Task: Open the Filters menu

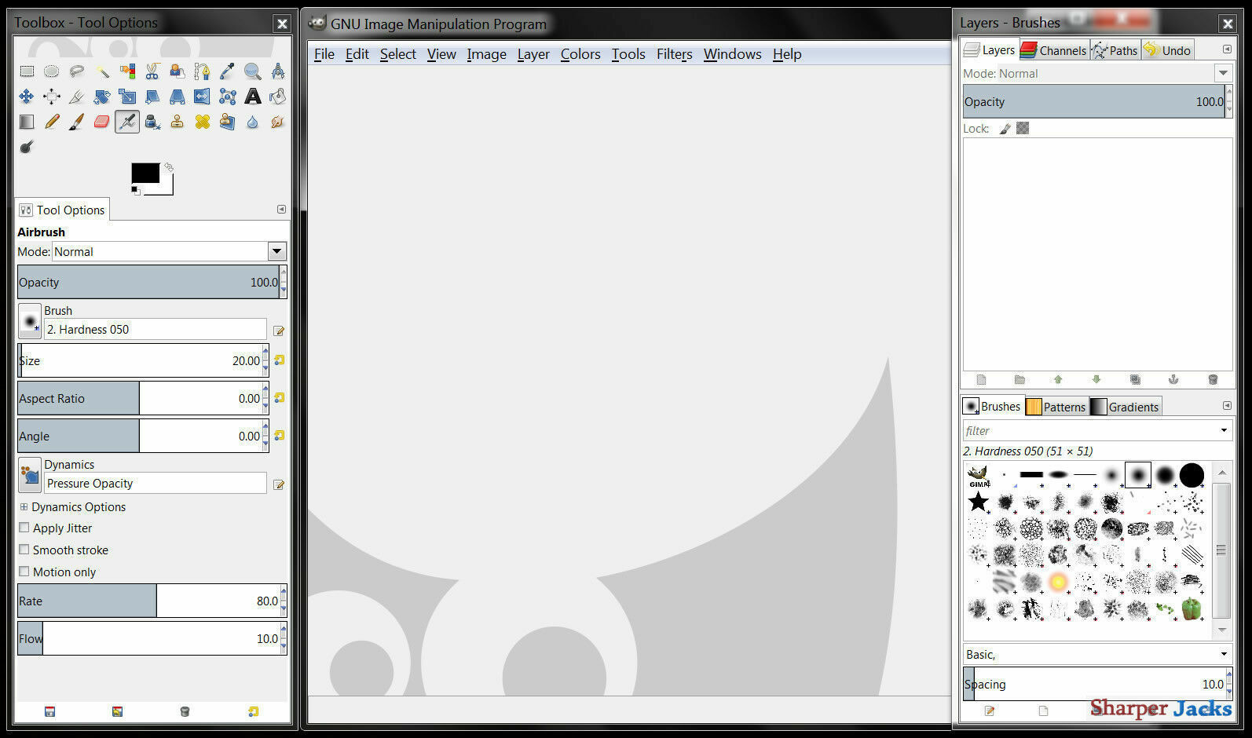Action: click(675, 54)
